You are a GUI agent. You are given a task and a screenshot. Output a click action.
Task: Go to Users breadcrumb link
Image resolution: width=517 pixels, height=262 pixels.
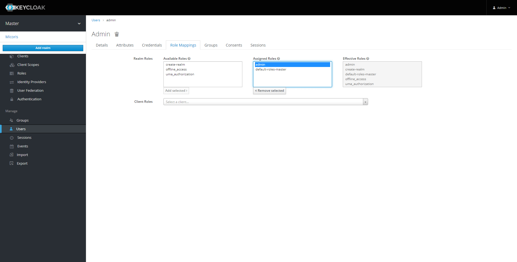pos(96,20)
